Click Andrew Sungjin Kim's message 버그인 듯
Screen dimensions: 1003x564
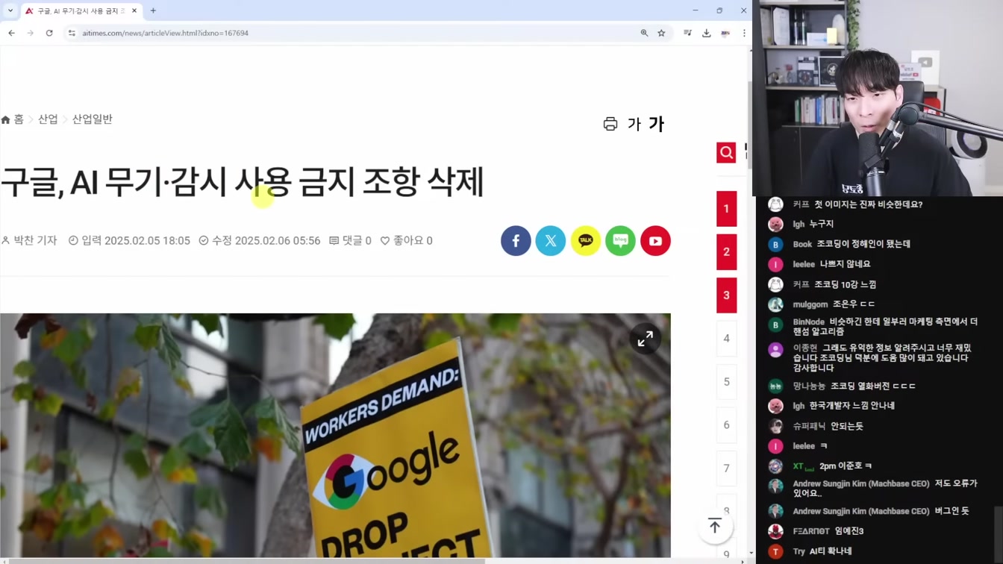tap(952, 511)
